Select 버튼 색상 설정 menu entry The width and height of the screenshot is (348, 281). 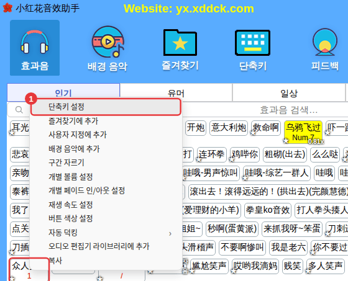(106, 218)
